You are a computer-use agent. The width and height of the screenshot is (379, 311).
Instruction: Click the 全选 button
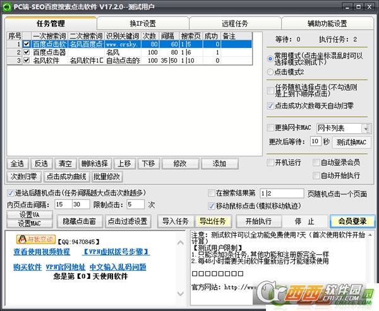pyautogui.click(x=18, y=164)
